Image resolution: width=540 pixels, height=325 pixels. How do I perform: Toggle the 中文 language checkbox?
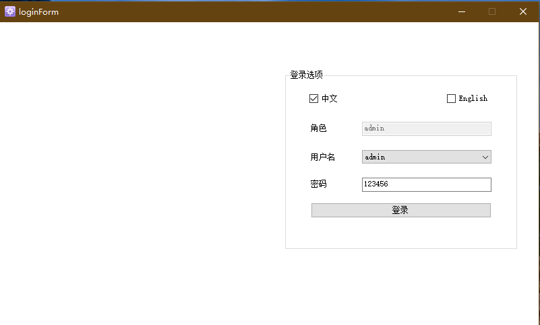(x=313, y=99)
